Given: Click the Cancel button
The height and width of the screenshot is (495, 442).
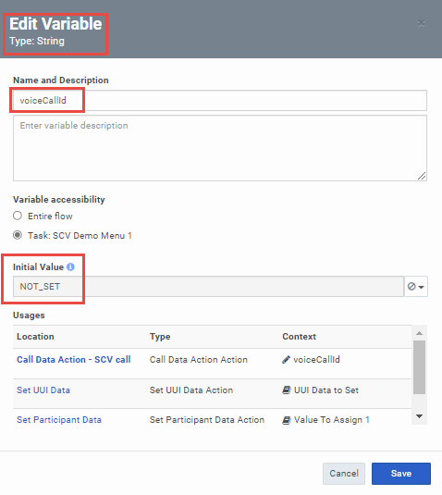Looking at the screenshot, I should [344, 473].
